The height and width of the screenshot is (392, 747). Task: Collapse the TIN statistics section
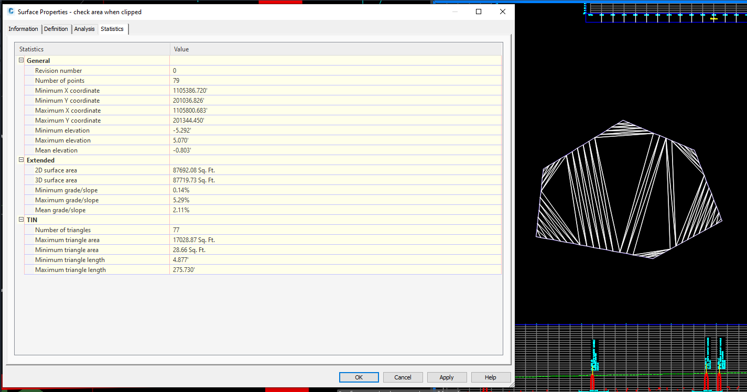20,220
